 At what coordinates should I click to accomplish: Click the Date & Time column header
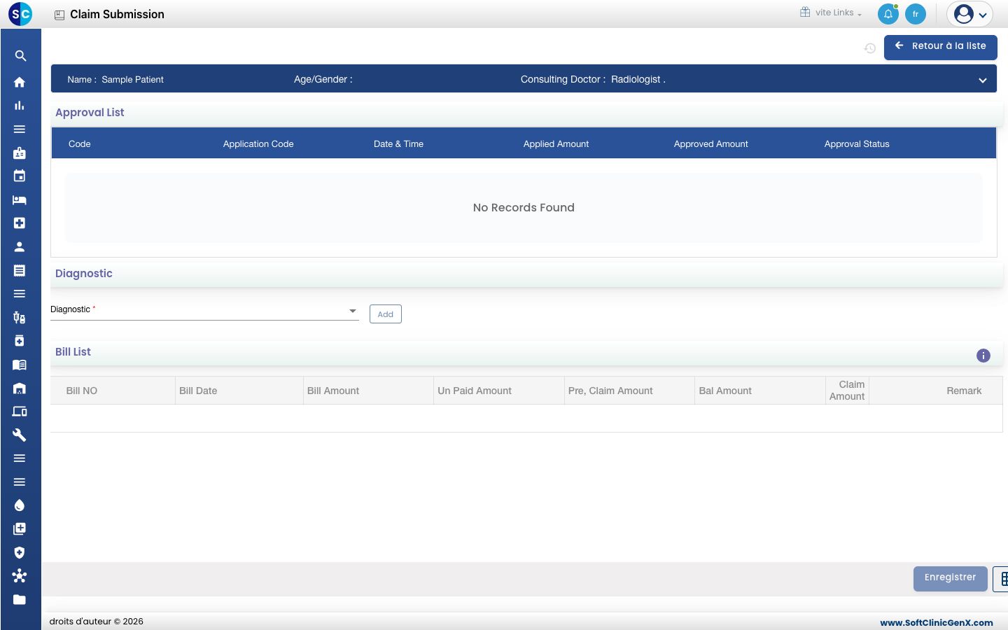398,144
